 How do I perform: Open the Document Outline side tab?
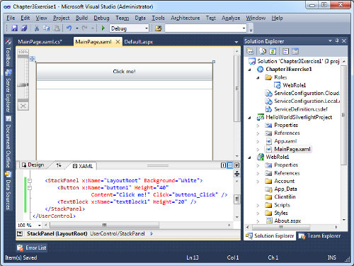(x=8, y=142)
